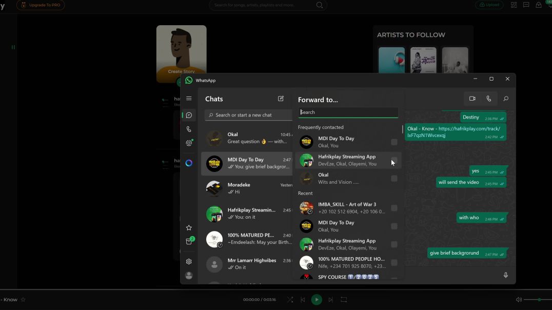Favorite the Know track star icon
The width and height of the screenshot is (552, 310).
click(23, 300)
